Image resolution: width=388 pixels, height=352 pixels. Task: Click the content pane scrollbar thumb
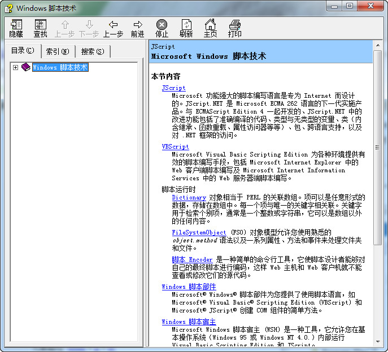click(378, 147)
